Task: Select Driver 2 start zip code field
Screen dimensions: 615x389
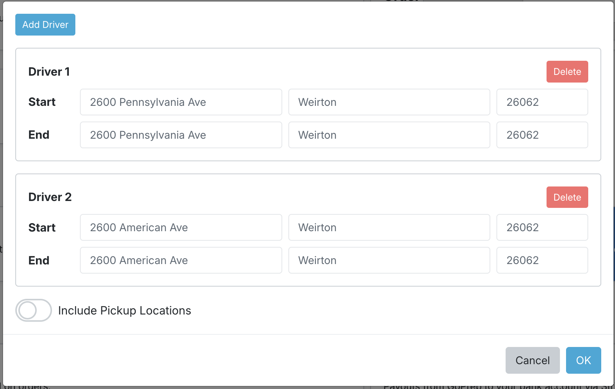Action: 542,227
